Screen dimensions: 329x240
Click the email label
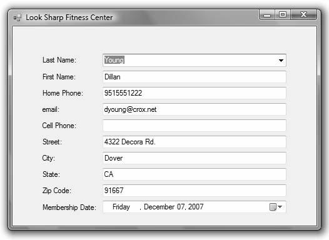point(51,109)
